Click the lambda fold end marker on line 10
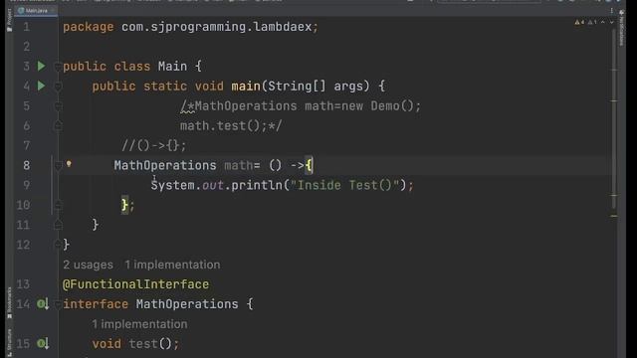The height and width of the screenshot is (358, 637). point(58,205)
